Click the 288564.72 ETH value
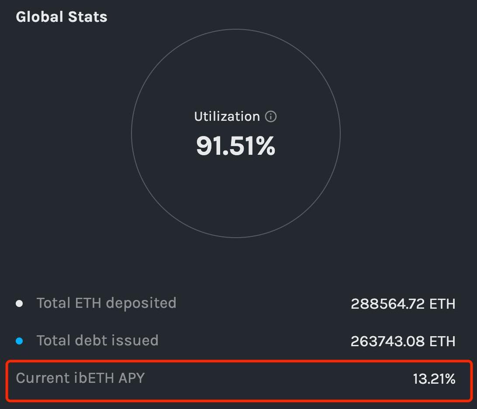This screenshot has height=409, width=477. coord(403,303)
